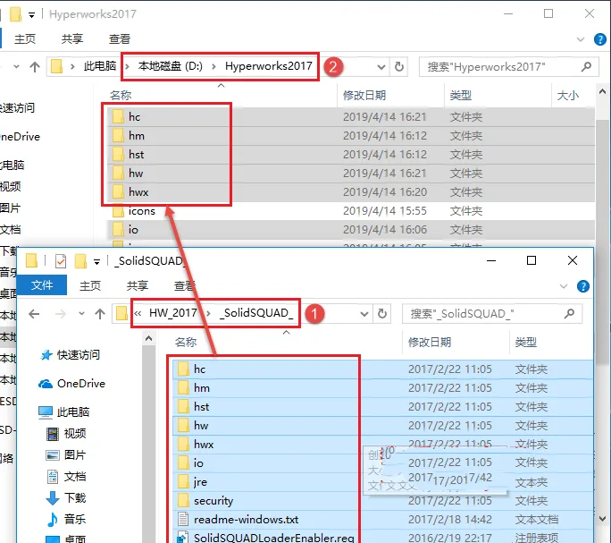
Task: Select SolidSQUADLoaderEnabler.reg file
Action: pyautogui.click(x=382, y=537)
